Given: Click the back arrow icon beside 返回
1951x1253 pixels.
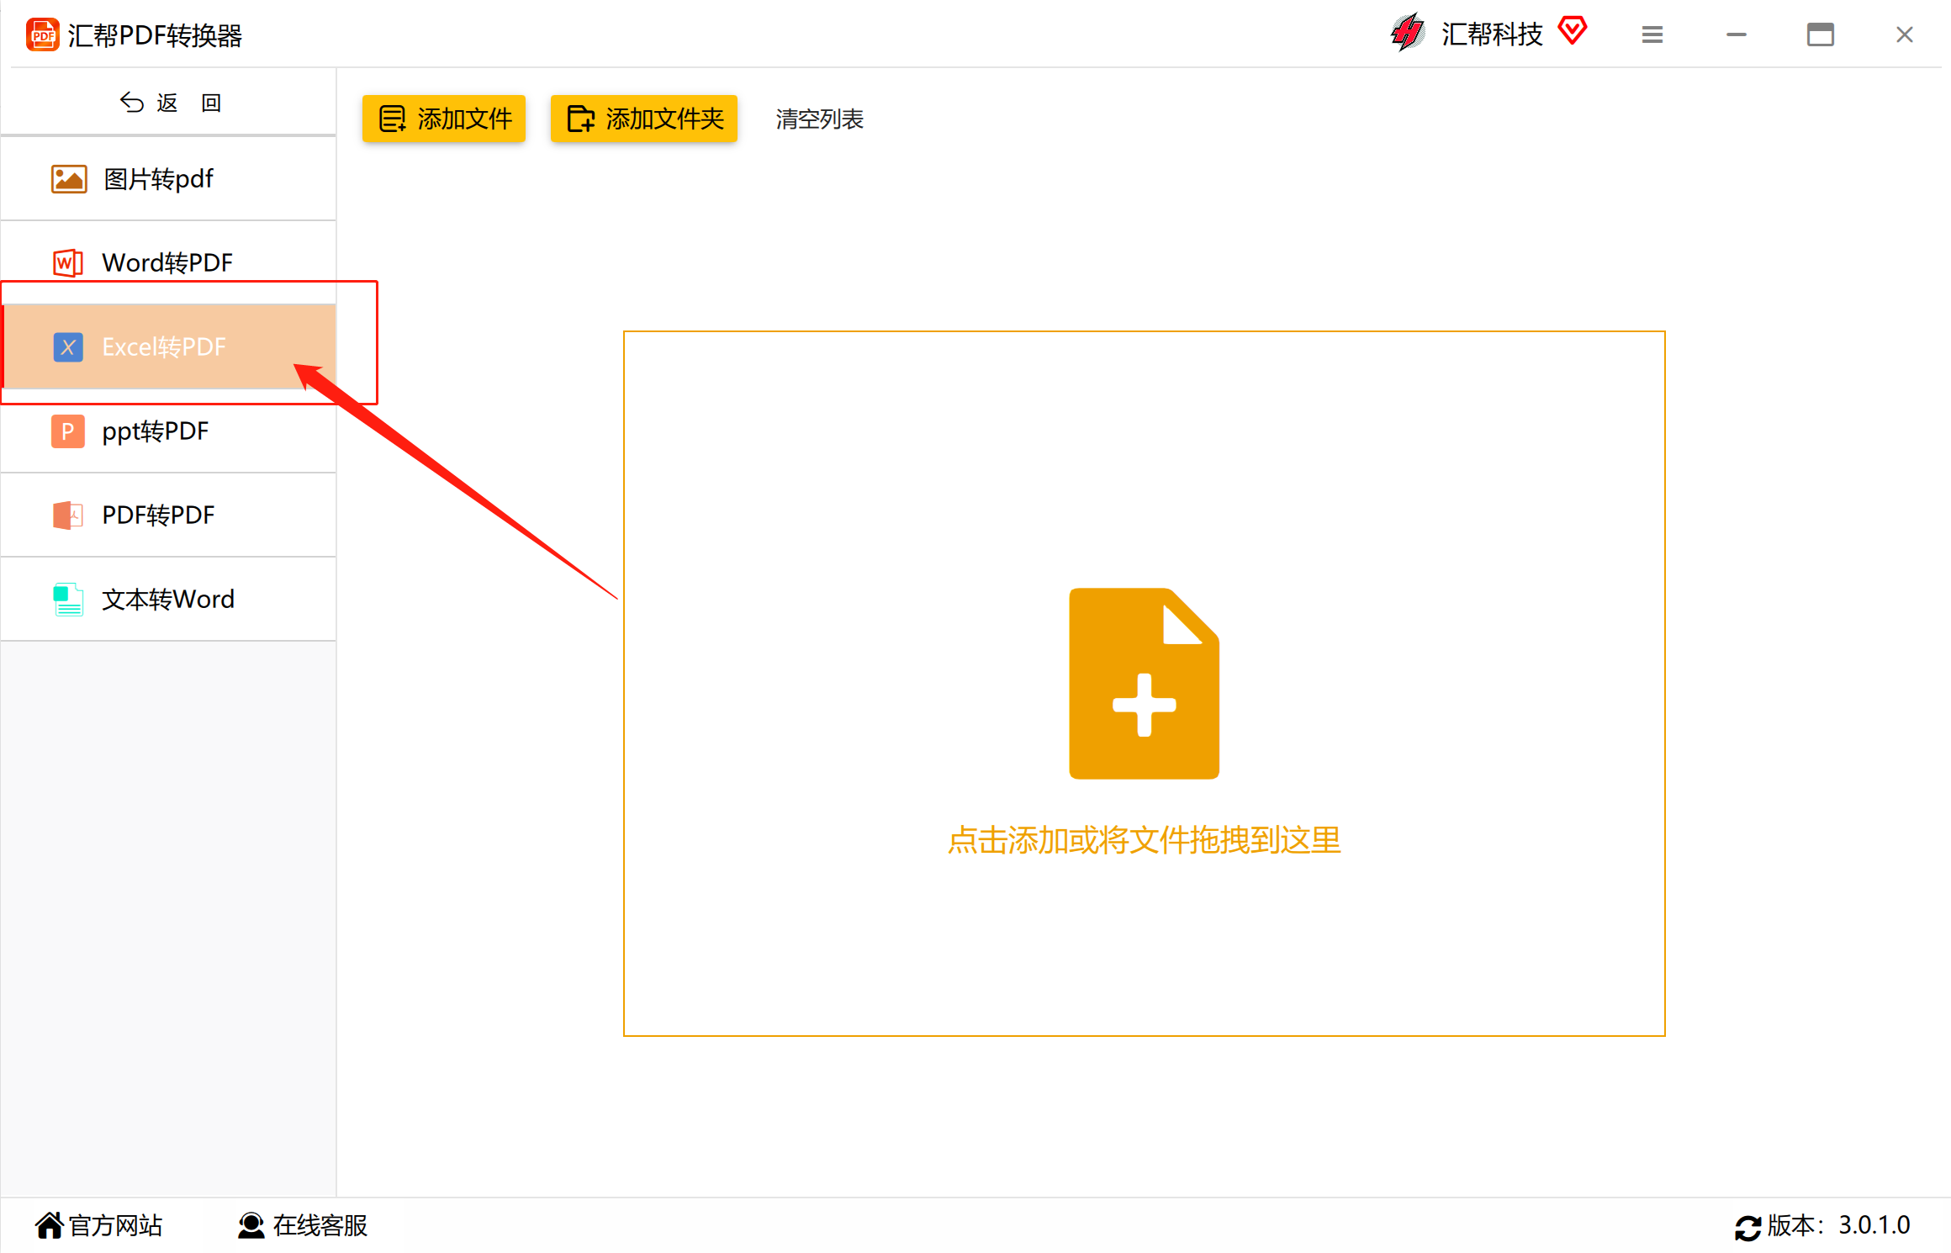Looking at the screenshot, I should coord(131,102).
